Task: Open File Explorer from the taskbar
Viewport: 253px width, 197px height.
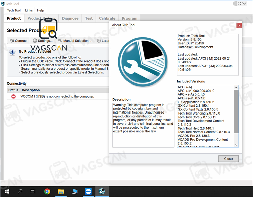Action: [61, 191]
